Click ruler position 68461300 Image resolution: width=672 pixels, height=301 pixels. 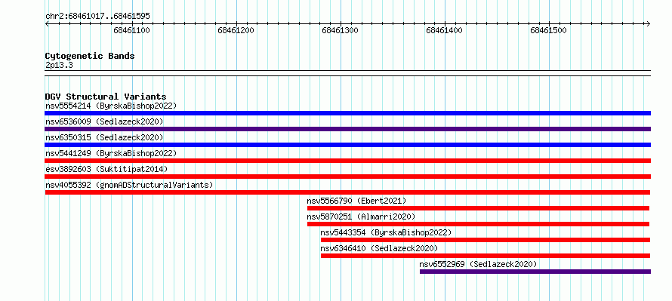click(340, 30)
